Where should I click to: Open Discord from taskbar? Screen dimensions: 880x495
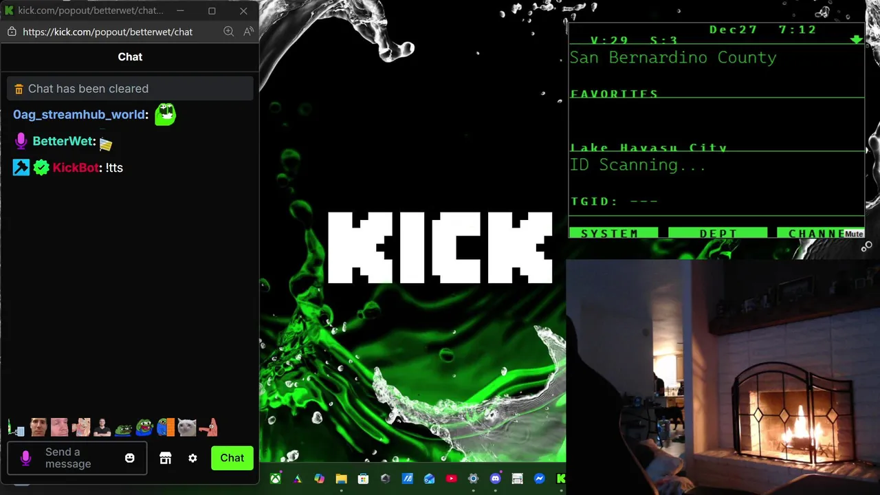[x=495, y=478]
